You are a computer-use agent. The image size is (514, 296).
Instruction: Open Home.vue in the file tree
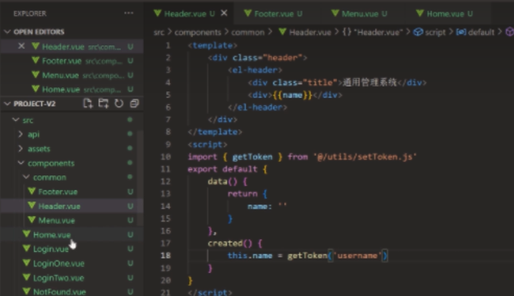[72, 235]
